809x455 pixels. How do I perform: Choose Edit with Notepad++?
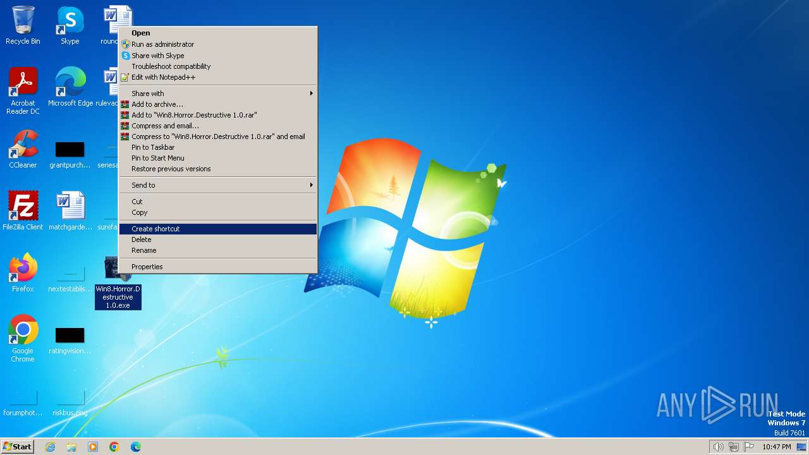tap(218, 77)
